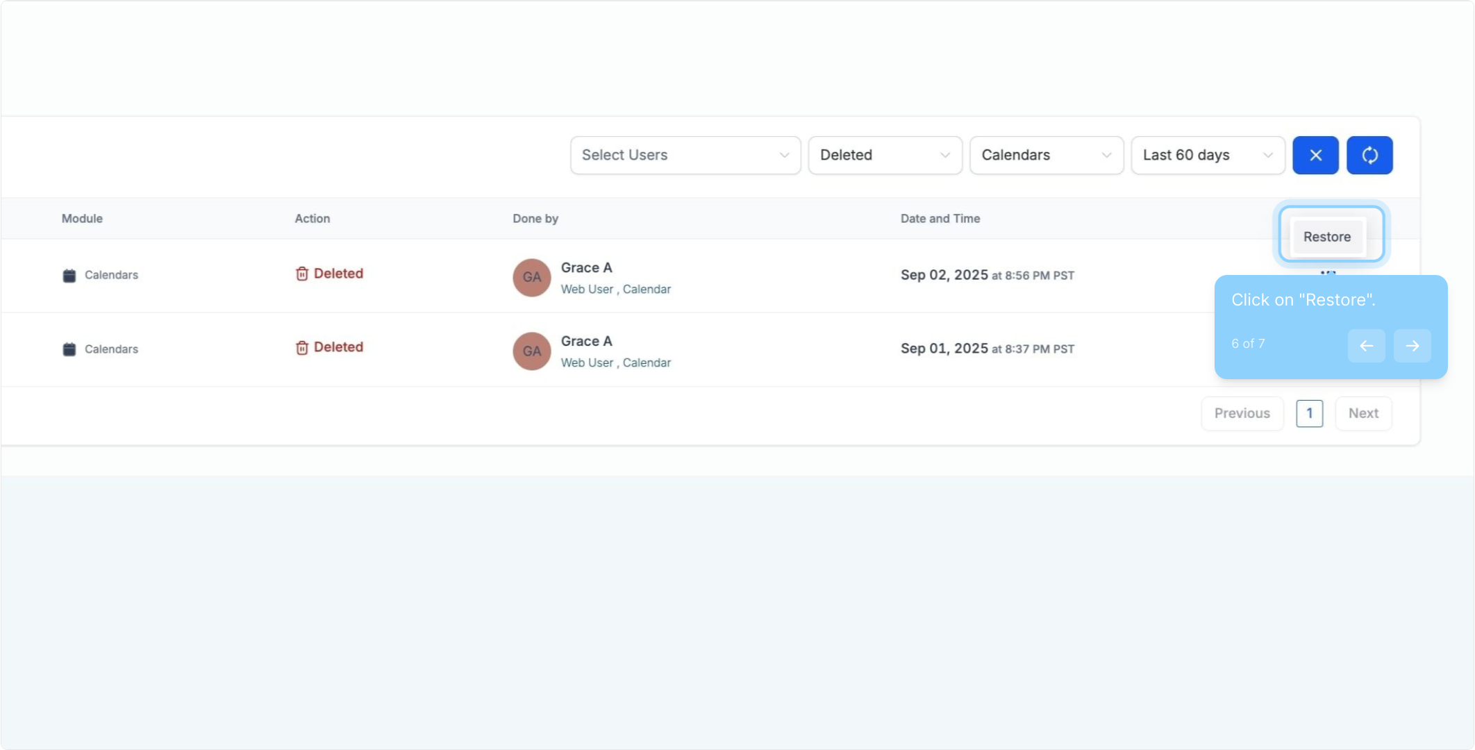Viewport: 1475px width, 750px height.
Task: Click the tooltip back arrow button
Action: point(1366,346)
